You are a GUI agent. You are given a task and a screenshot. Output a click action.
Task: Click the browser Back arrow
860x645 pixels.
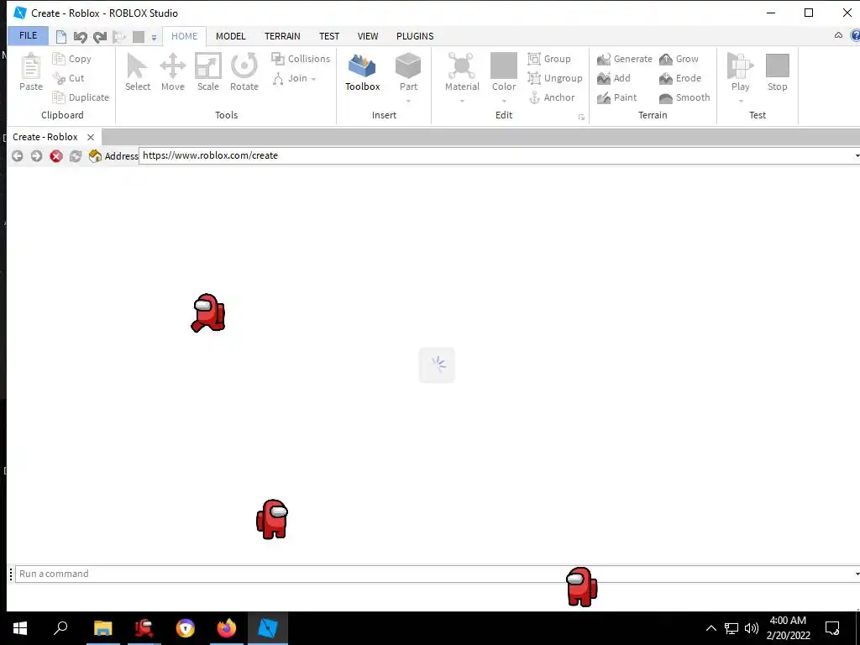[x=18, y=155]
